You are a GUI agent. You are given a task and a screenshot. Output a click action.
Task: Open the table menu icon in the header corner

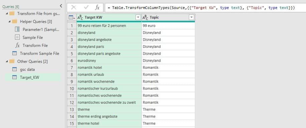tap(72, 18)
